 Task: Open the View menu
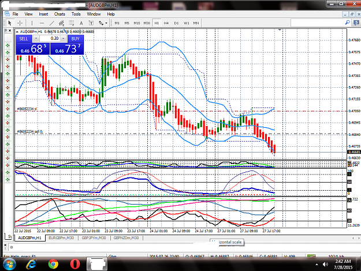tap(28, 14)
